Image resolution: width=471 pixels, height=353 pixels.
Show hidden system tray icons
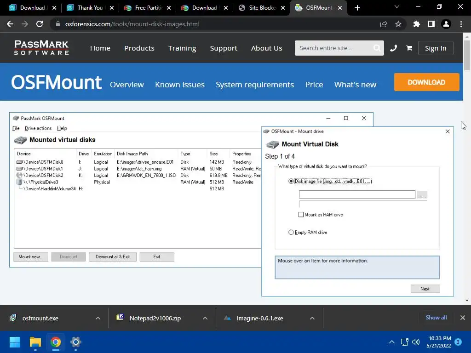[x=392, y=342]
